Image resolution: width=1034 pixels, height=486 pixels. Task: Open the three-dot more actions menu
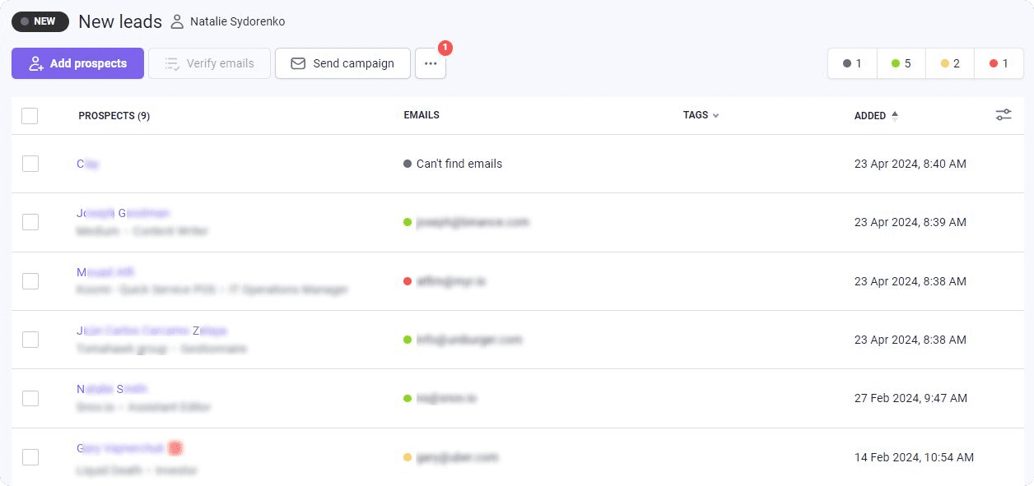pyautogui.click(x=431, y=63)
